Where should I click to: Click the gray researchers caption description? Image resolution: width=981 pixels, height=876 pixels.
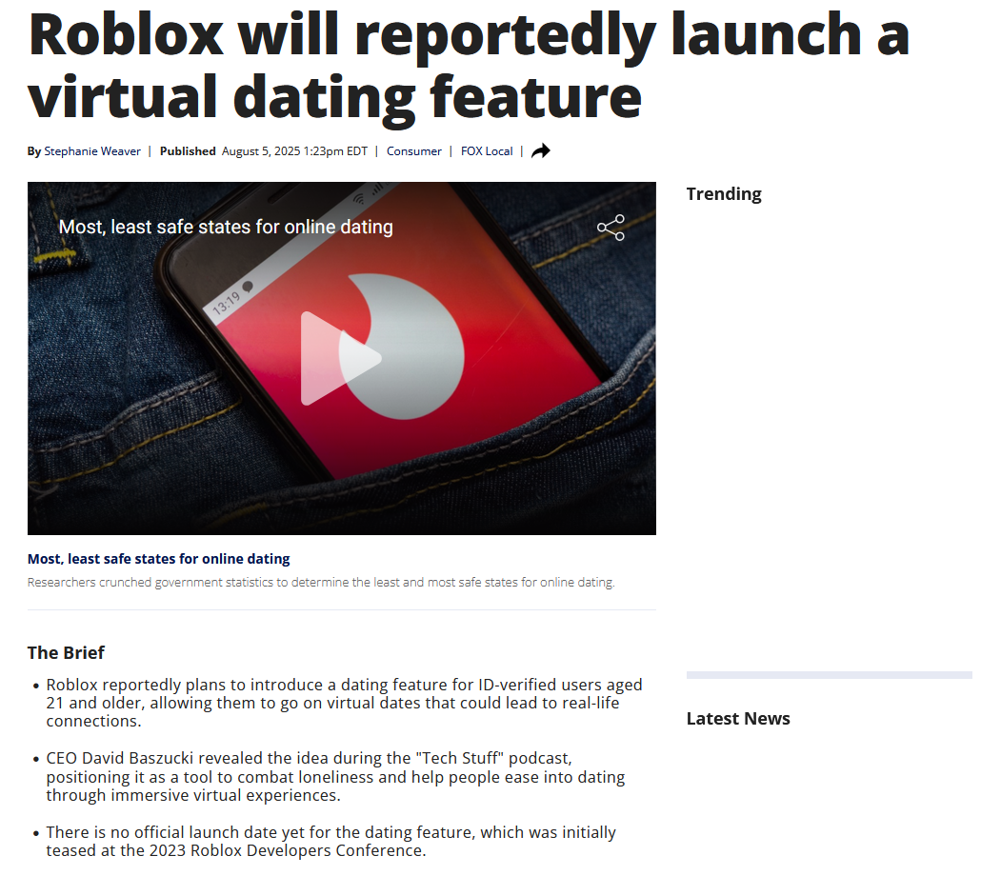point(321,582)
